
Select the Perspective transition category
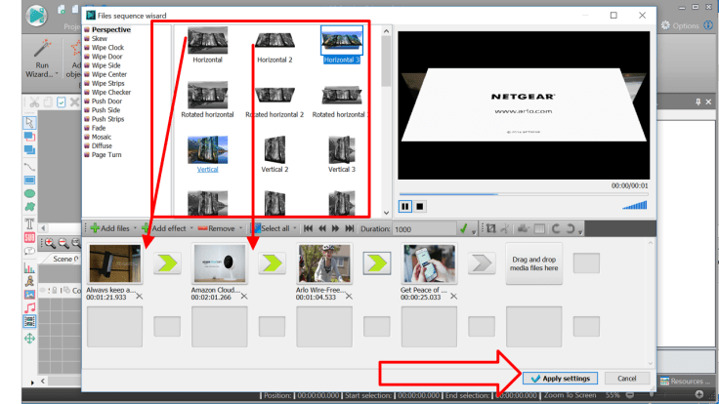[x=111, y=30]
